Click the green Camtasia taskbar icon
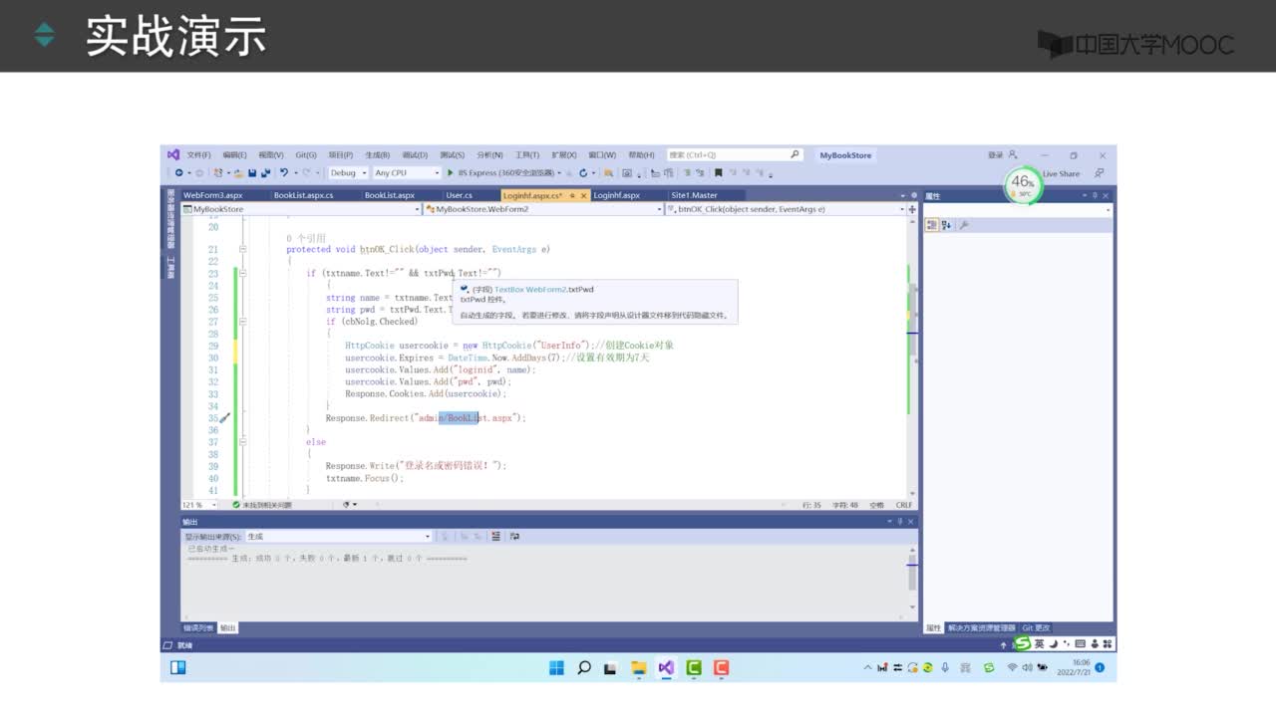1276x717 pixels. (x=694, y=667)
